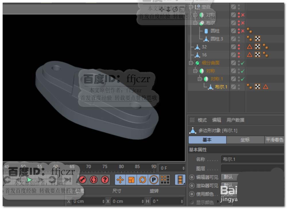
Task: Click the UVW checker tag on 布尔.1
Action: 257,87
